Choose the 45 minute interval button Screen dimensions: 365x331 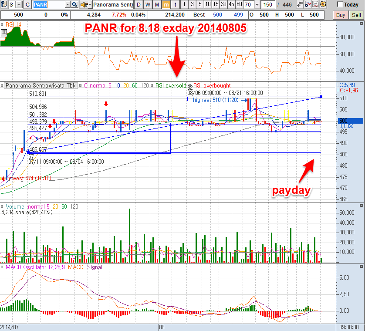click(x=231, y=4)
